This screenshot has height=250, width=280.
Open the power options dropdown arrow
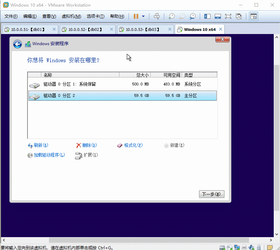pyautogui.click(x=143, y=16)
